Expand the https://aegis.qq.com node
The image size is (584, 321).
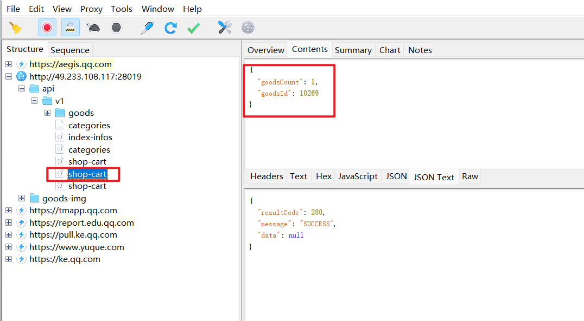(x=9, y=64)
